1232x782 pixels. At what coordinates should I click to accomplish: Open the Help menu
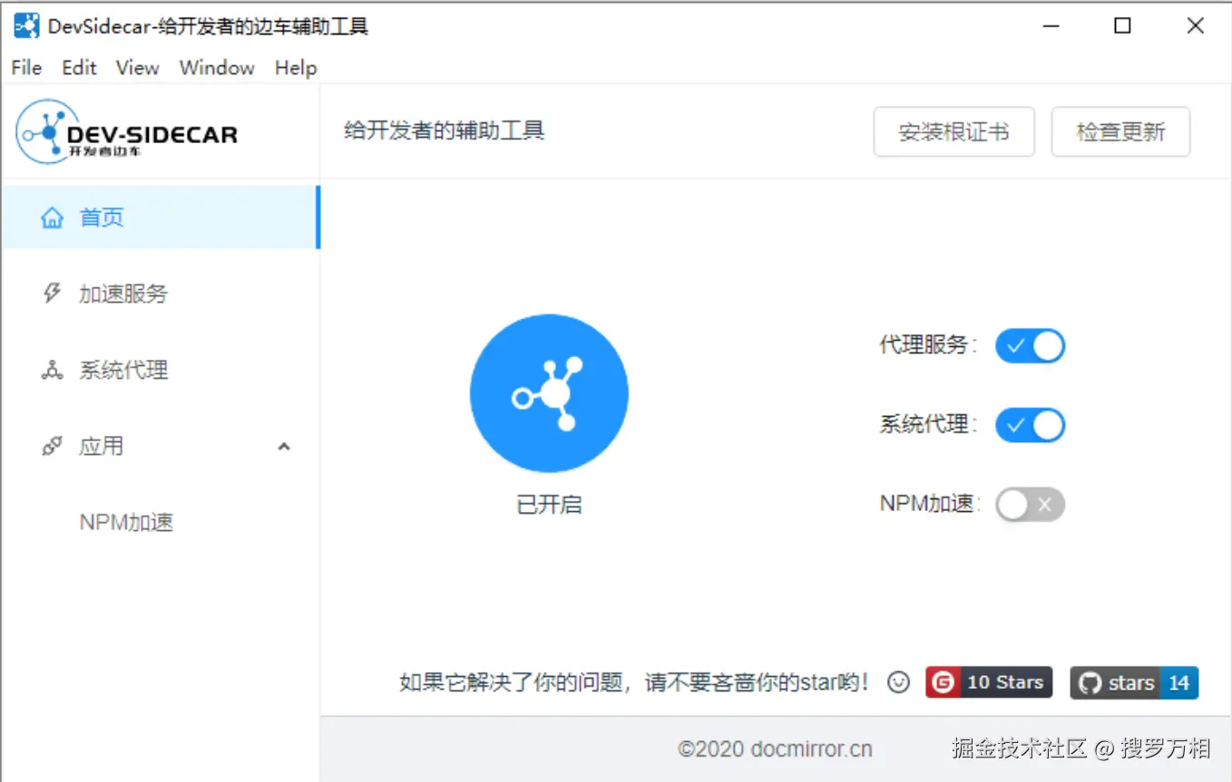point(296,68)
